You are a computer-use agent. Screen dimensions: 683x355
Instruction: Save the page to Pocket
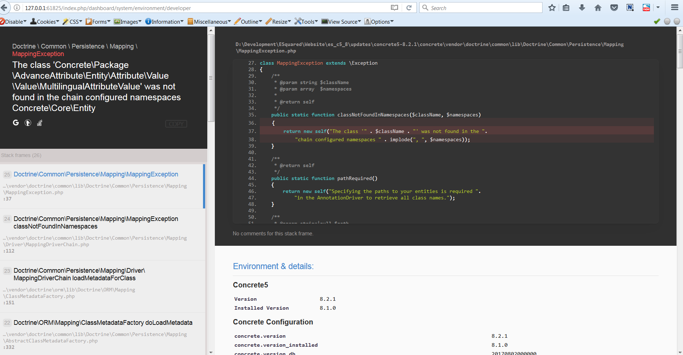pos(614,8)
